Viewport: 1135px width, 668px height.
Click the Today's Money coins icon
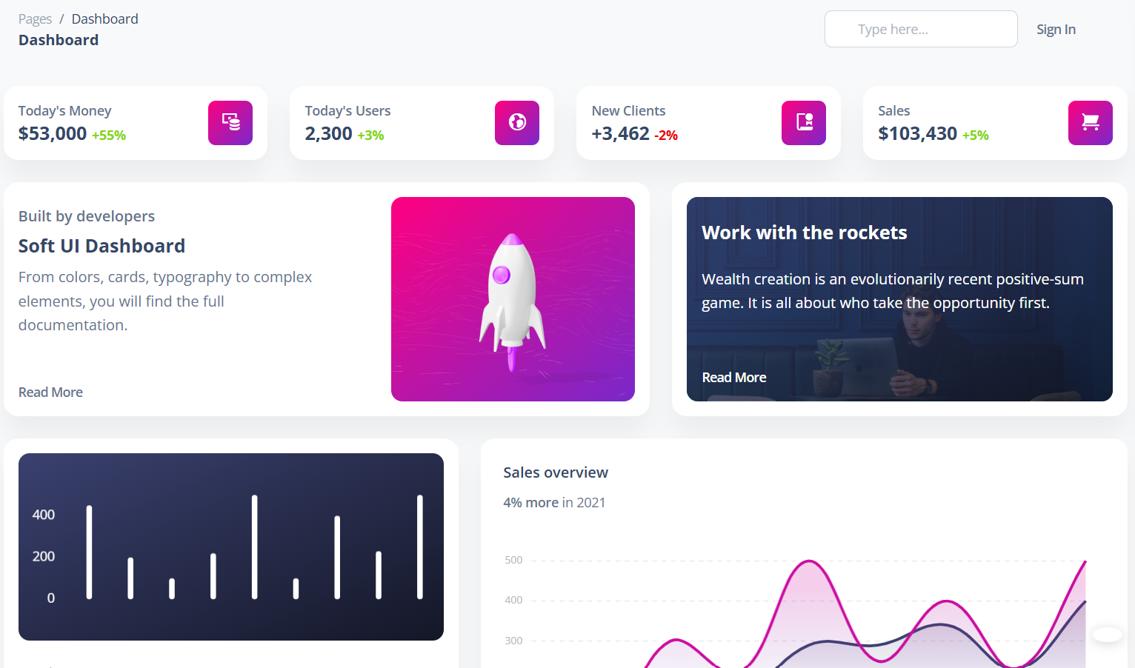[230, 123]
